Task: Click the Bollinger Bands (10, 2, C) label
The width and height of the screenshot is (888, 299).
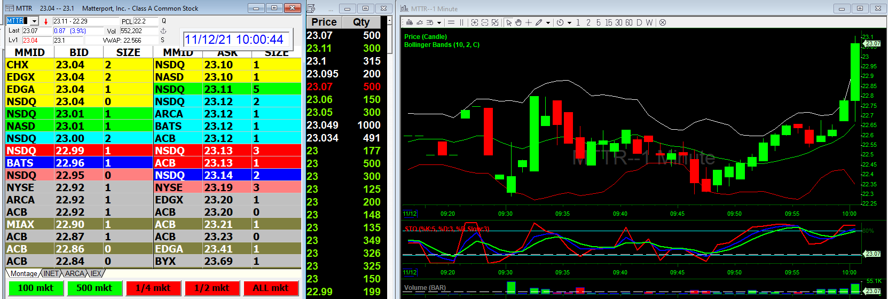Action: (442, 45)
